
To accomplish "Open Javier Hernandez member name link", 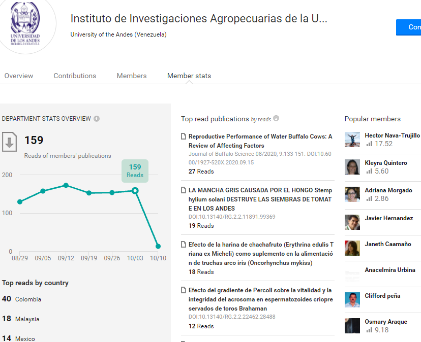I will coord(389,218).
